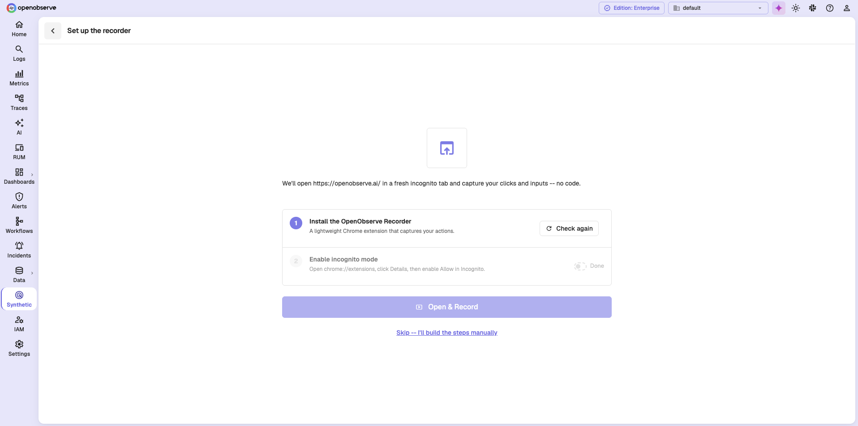Click the recorder upload illustration icon
The height and width of the screenshot is (426, 858).
[447, 148]
